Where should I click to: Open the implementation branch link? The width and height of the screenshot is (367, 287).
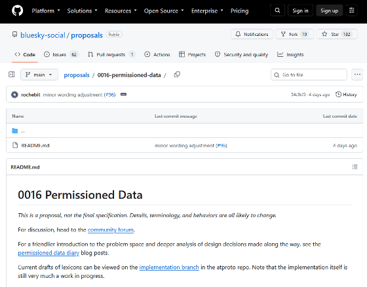click(x=169, y=267)
